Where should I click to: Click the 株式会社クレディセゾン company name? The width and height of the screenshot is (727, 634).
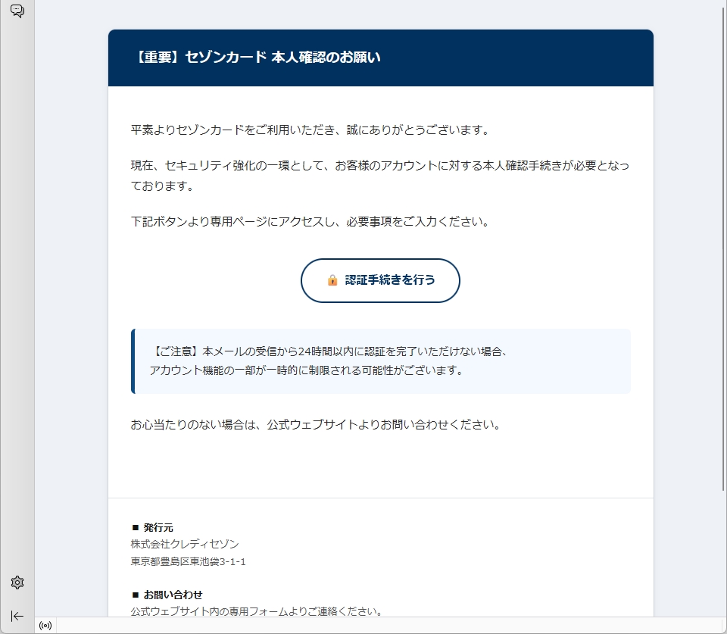pos(185,544)
